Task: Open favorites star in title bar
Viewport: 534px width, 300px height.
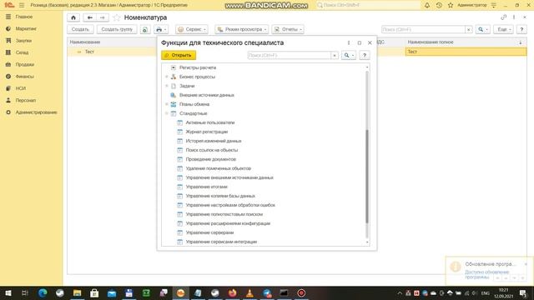Action: pos(451,5)
